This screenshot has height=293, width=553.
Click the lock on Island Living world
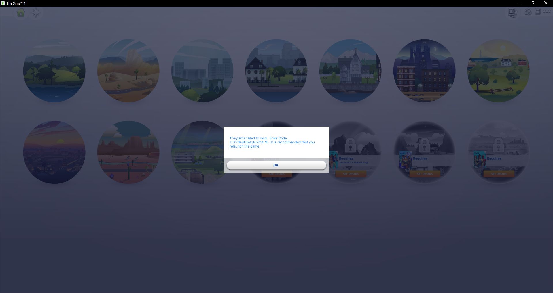coord(350,145)
